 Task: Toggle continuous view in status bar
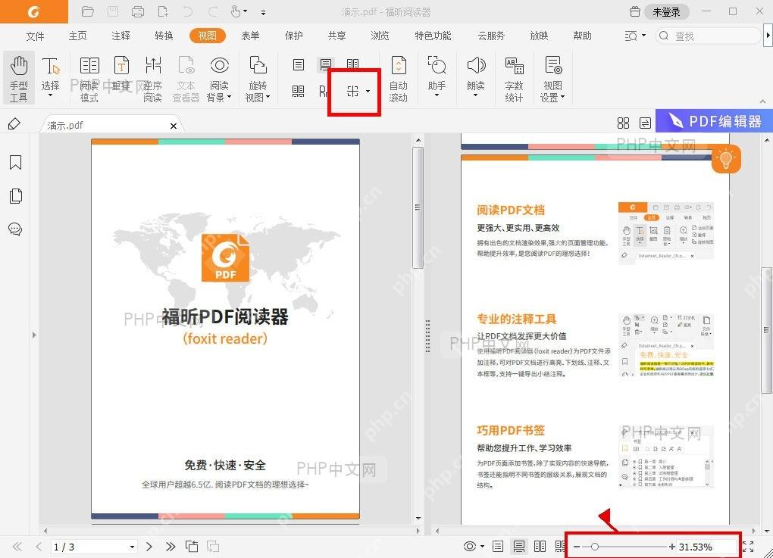click(518, 546)
